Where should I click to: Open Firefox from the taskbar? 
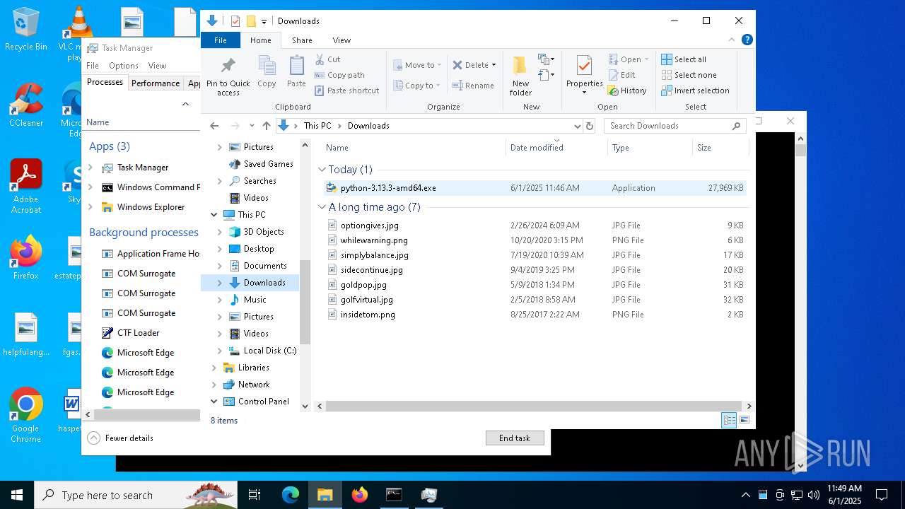[x=360, y=495]
